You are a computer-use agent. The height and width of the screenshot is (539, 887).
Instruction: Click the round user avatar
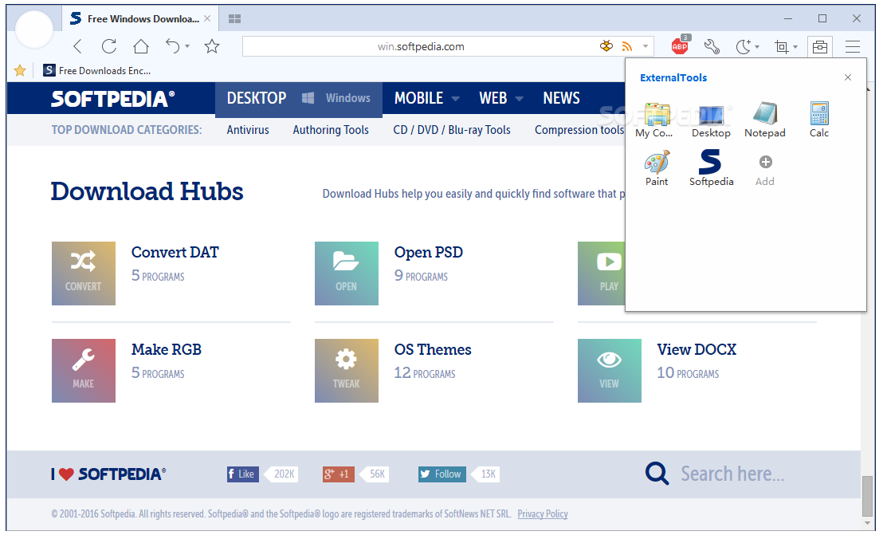point(34,29)
